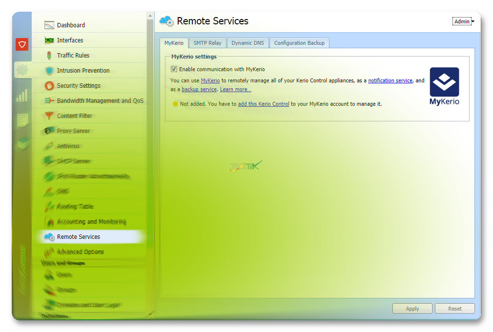Image resolution: width=493 pixels, height=332 pixels.
Task: Open the Admin user dropdown
Action: (x=464, y=21)
